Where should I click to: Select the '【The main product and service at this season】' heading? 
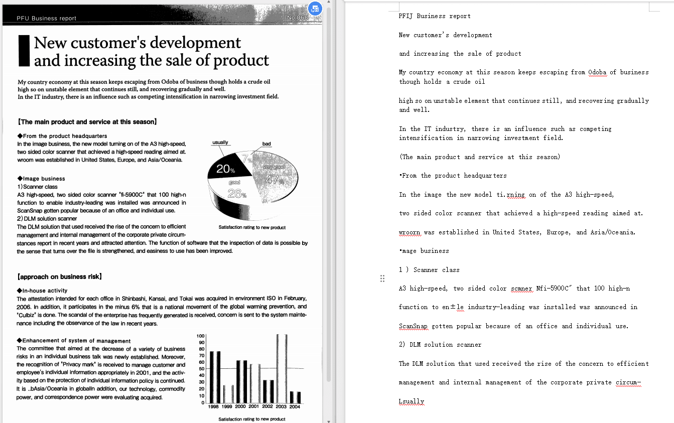87,121
